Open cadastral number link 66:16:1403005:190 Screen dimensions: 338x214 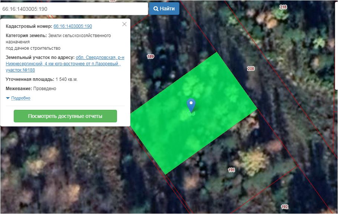[x=73, y=26]
